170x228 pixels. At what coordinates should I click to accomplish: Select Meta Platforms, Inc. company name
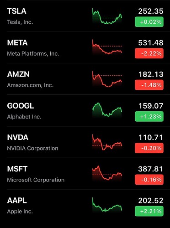pos(33,54)
